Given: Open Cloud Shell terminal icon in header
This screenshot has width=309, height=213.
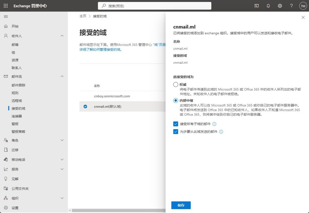Looking at the screenshot, I should 256,6.
